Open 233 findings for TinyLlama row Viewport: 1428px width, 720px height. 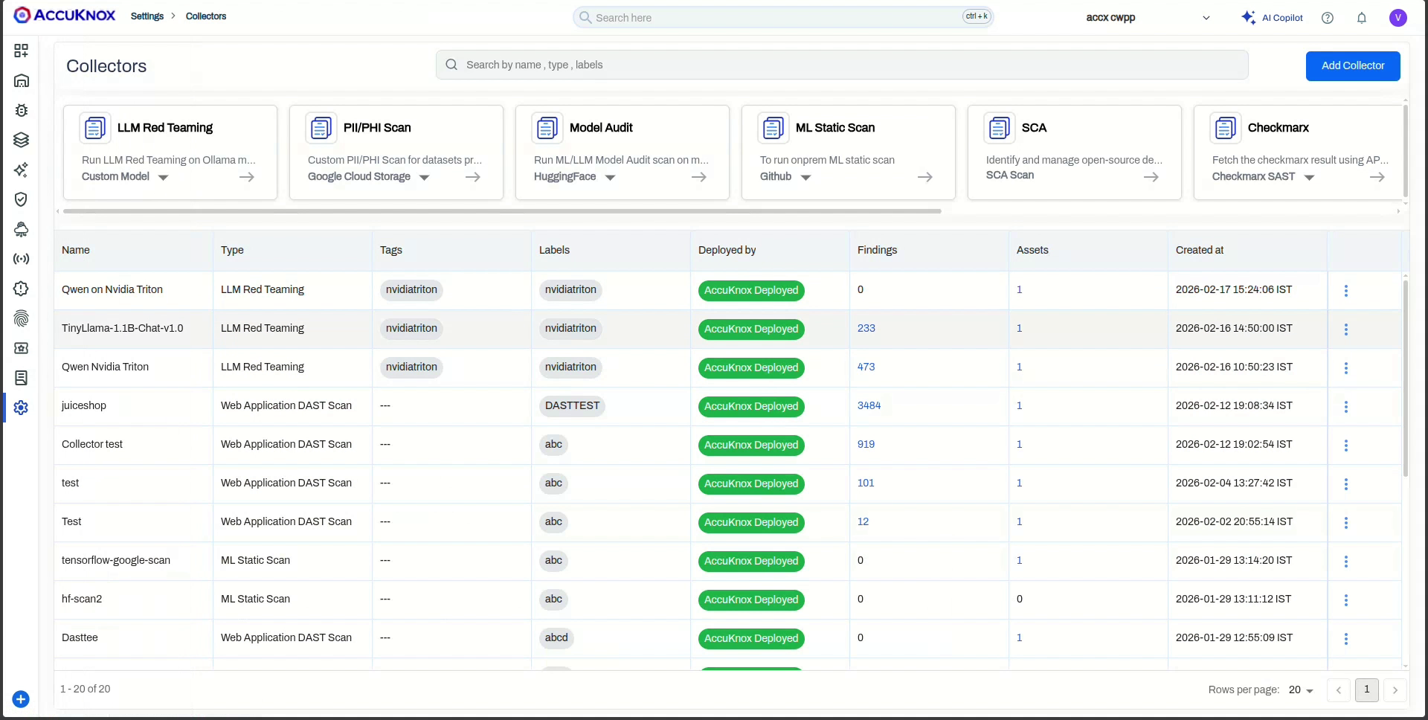coord(866,328)
